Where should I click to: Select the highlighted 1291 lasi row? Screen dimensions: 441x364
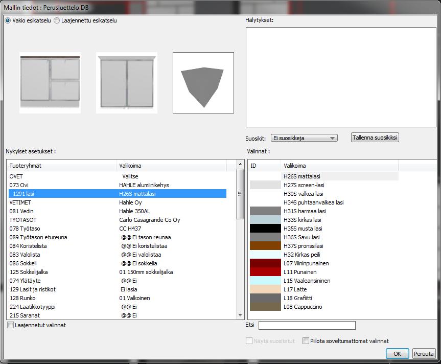[118, 194]
